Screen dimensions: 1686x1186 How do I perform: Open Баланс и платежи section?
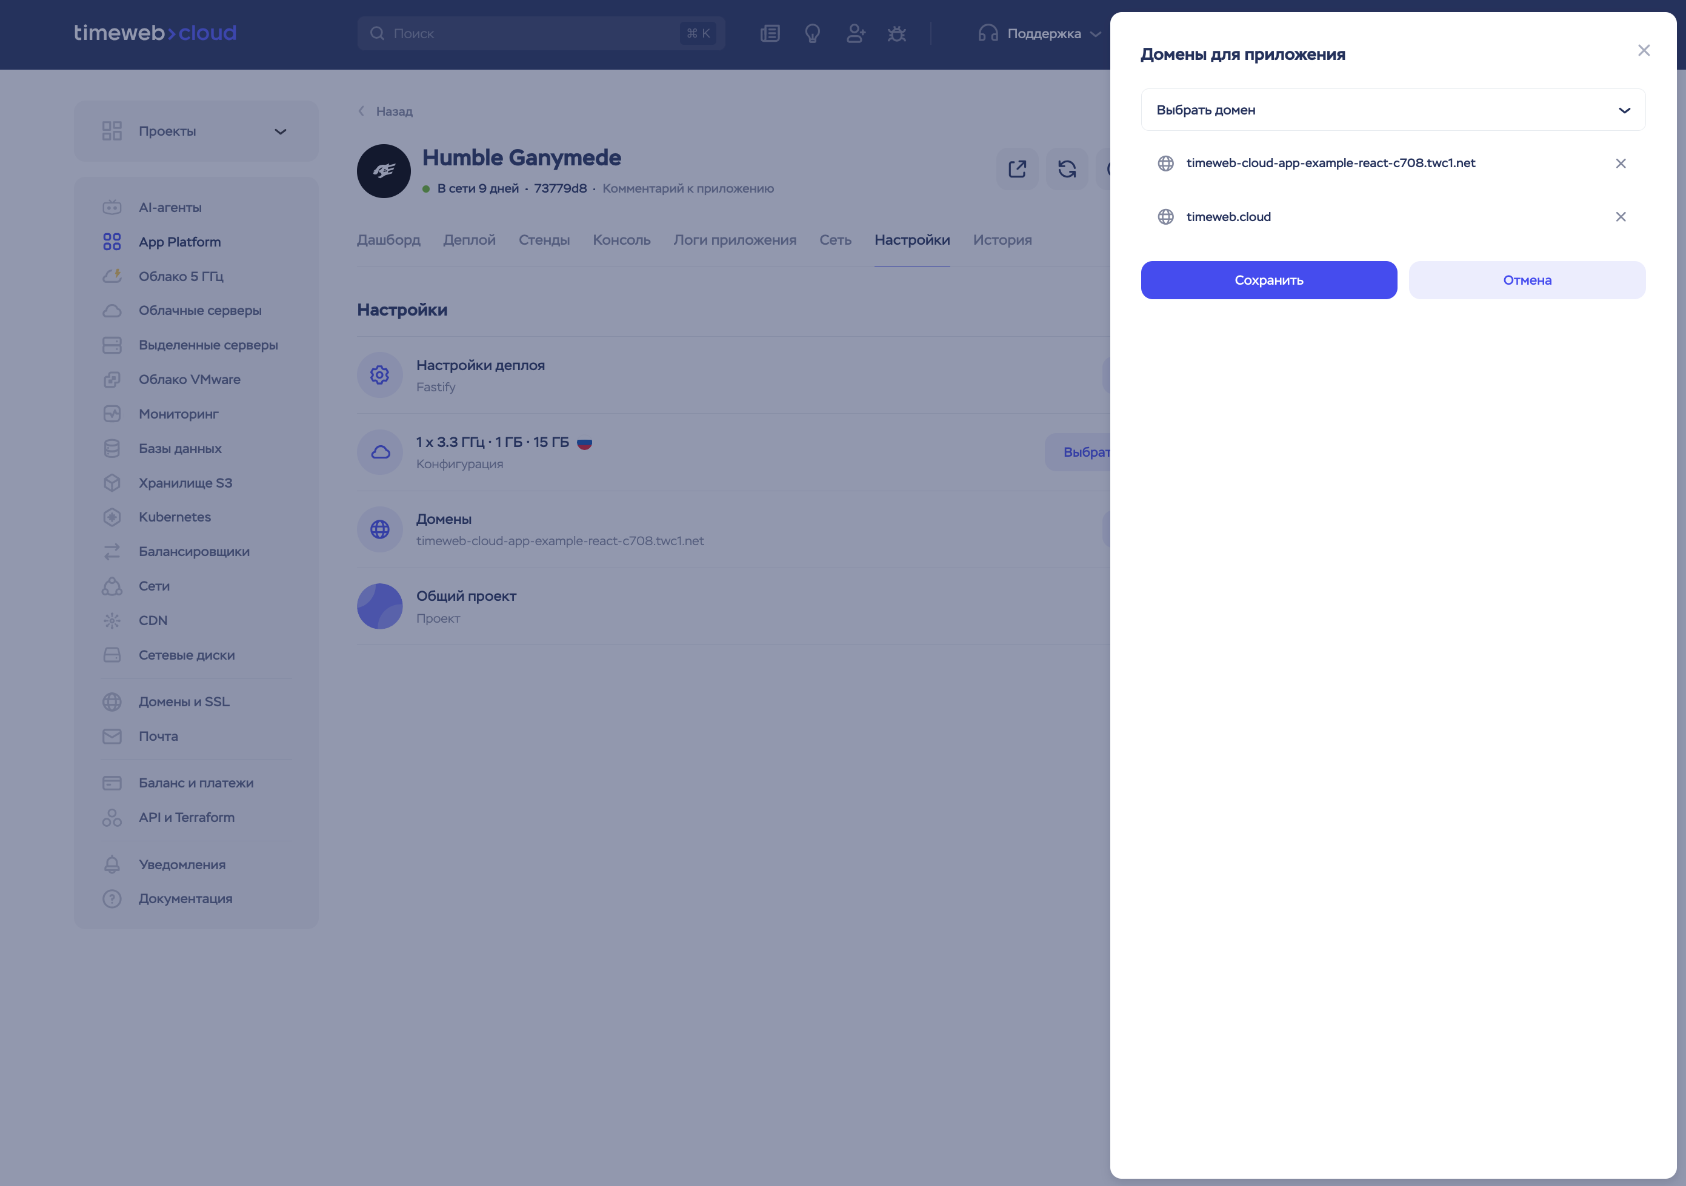tap(196, 784)
